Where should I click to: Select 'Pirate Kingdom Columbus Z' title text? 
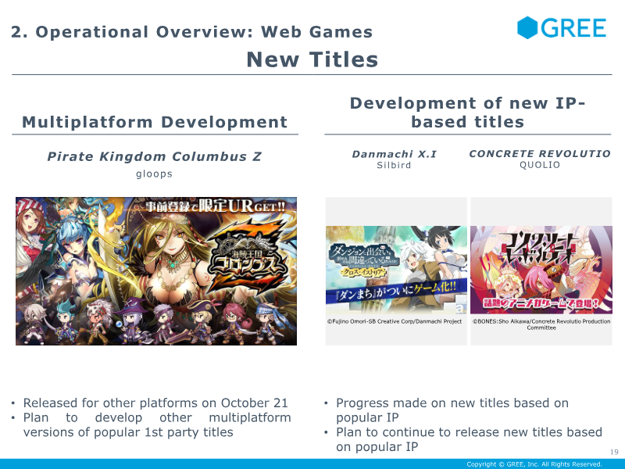pyautogui.click(x=154, y=156)
